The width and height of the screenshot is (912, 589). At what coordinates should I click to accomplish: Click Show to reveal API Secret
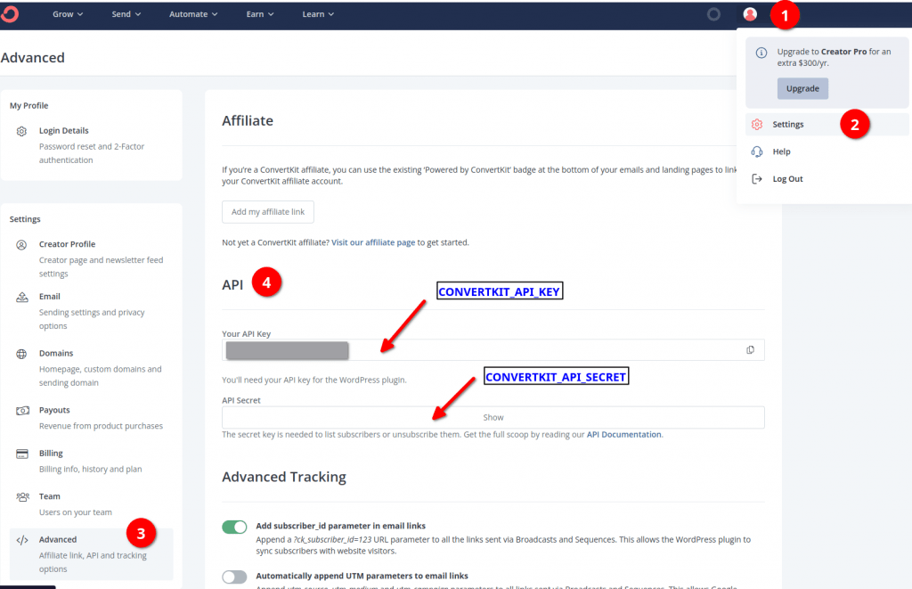click(493, 417)
